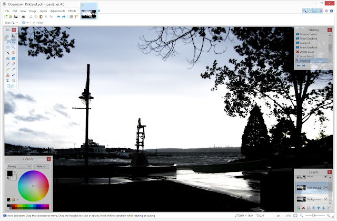This screenshot has height=221, width=337.
Task: Click the Open file folder icon
Action: (11, 16)
